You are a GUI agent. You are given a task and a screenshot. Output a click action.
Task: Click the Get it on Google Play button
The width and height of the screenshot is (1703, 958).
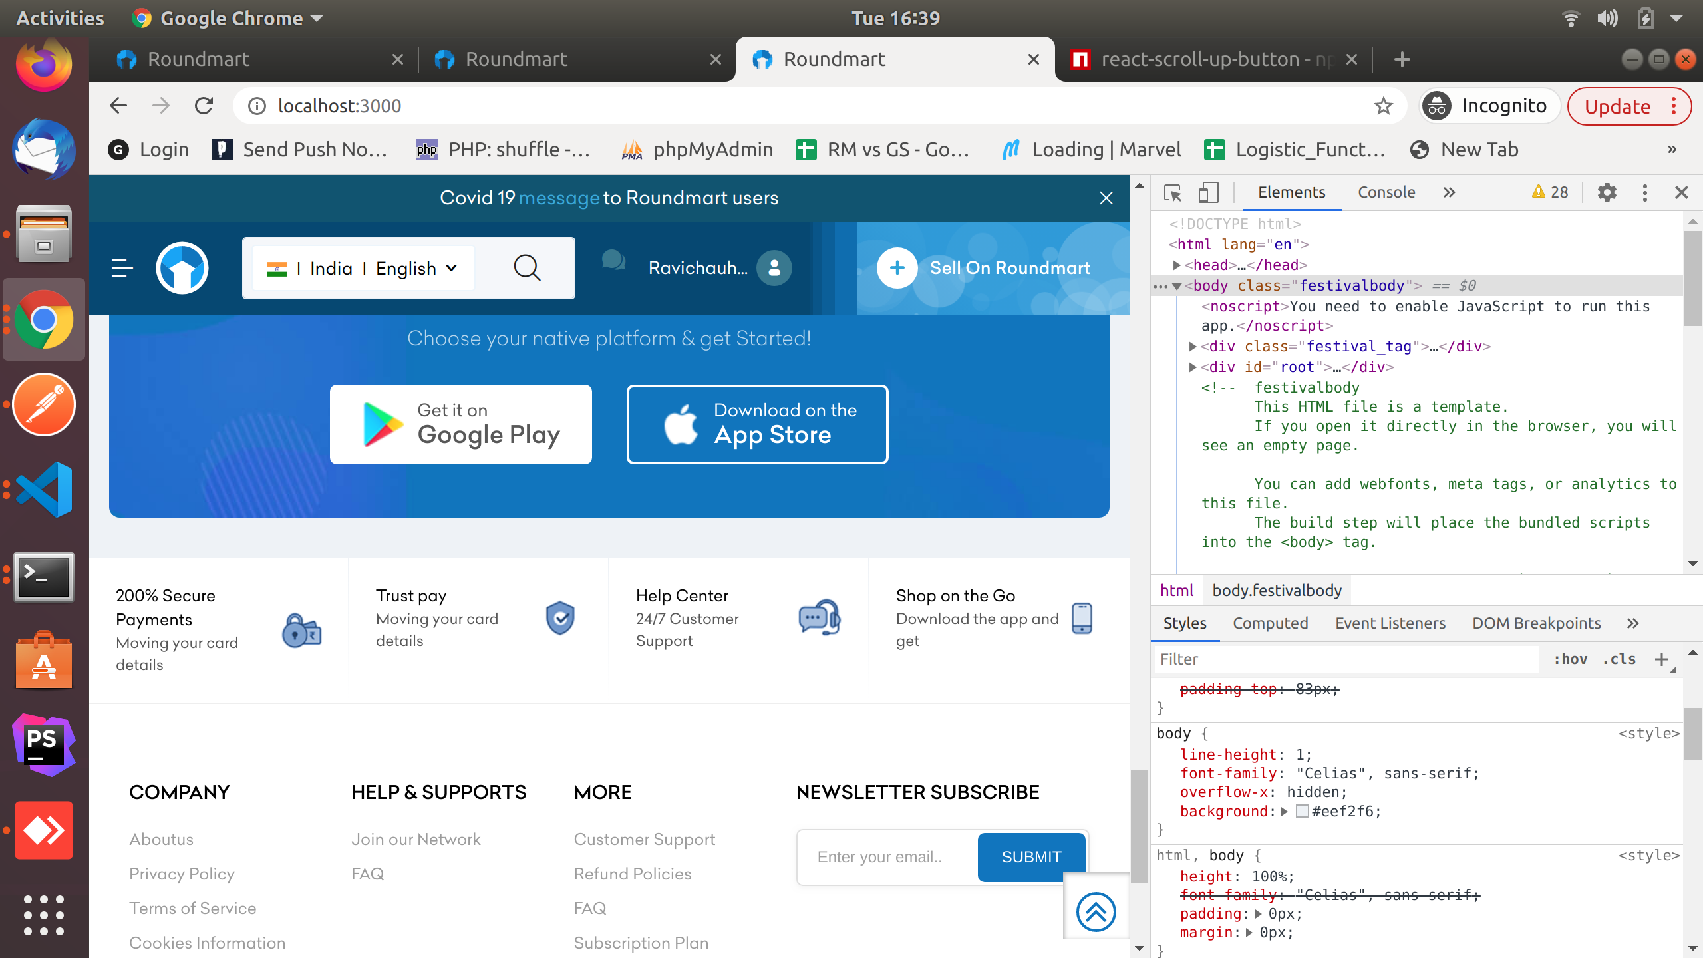coord(460,424)
